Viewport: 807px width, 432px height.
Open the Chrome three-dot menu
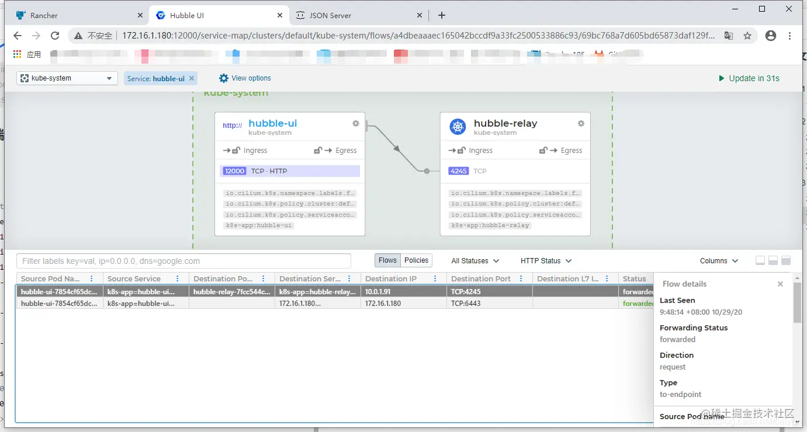pos(790,36)
